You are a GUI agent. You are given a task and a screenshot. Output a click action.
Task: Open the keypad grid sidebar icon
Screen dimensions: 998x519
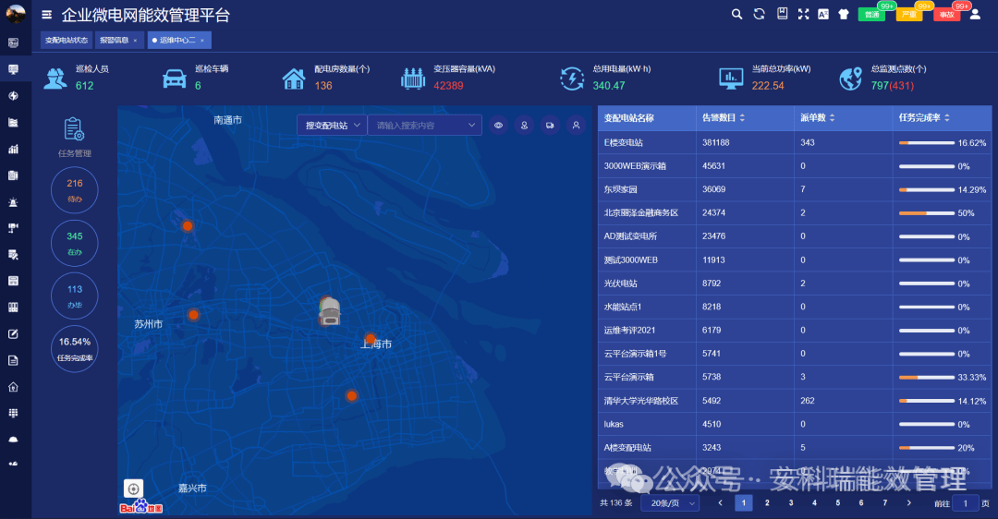coord(13,414)
